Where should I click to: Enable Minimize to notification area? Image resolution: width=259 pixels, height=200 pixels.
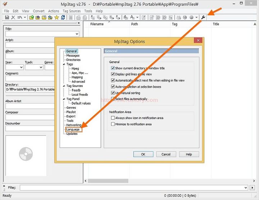coord(113,124)
